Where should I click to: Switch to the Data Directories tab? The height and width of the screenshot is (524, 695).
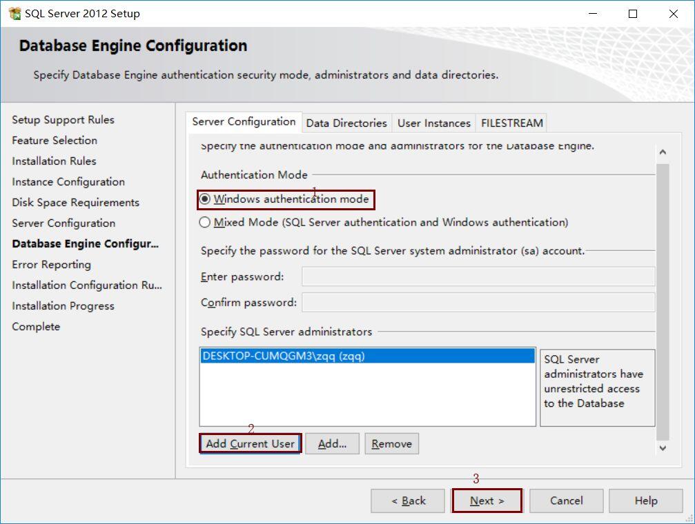pyautogui.click(x=346, y=123)
